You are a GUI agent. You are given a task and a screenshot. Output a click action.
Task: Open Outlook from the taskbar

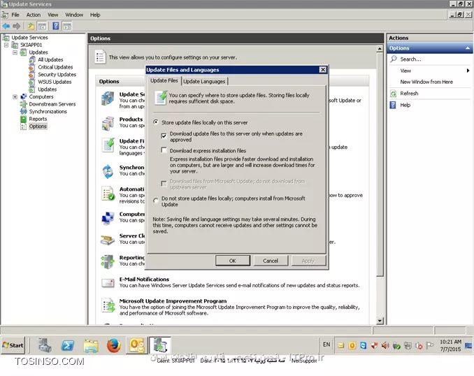[137, 345]
